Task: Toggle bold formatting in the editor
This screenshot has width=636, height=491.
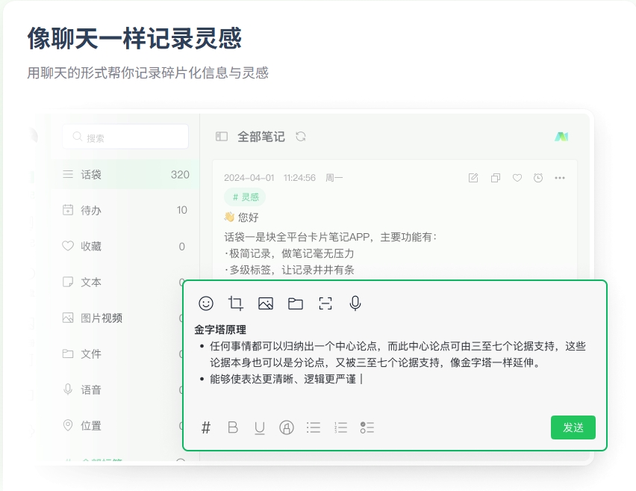Action: point(233,427)
